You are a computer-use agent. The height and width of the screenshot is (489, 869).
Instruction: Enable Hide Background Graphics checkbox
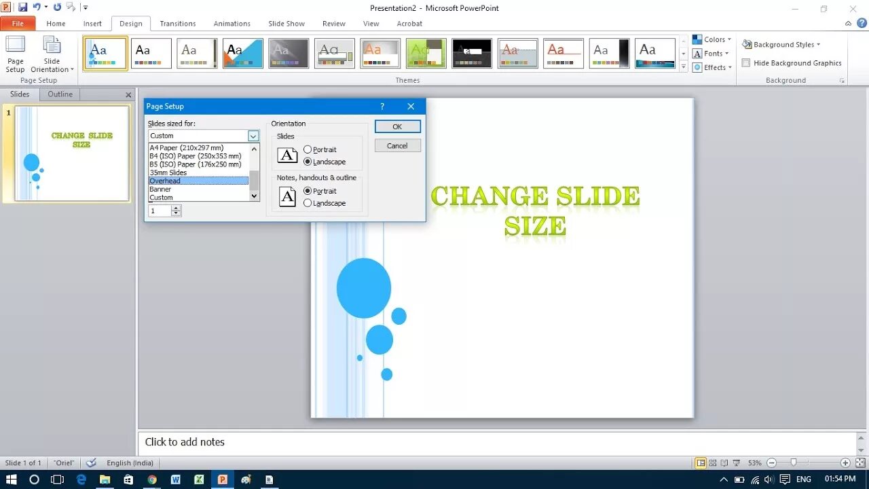pyautogui.click(x=746, y=63)
